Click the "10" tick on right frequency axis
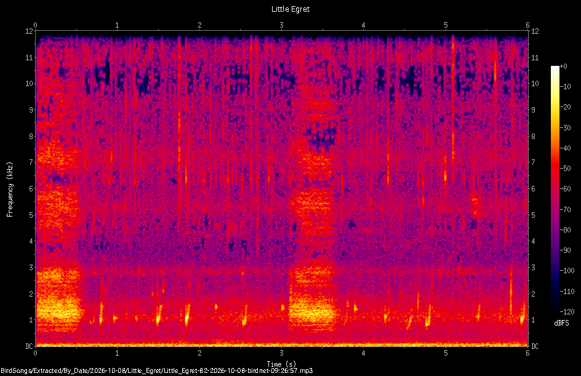This screenshot has width=581, height=376. tap(535, 84)
